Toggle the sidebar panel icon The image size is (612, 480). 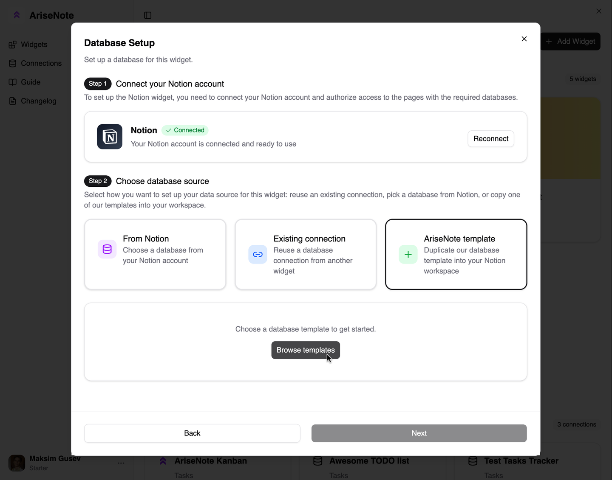pos(148,15)
